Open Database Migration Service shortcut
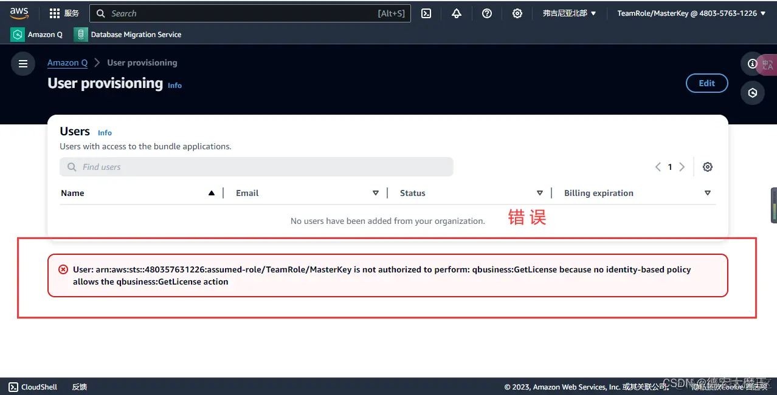 click(x=128, y=35)
